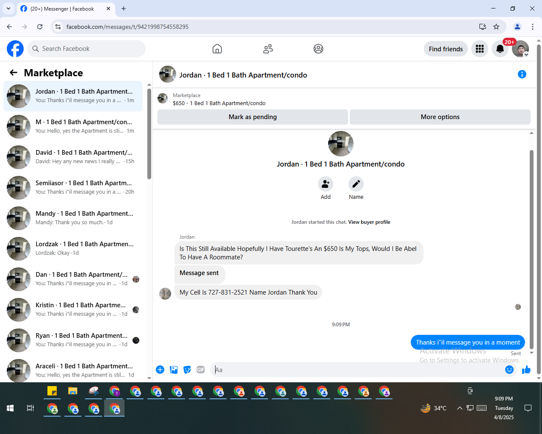Click the Search Facebook field
Viewport: 542px width, 434px height.
coord(86,49)
